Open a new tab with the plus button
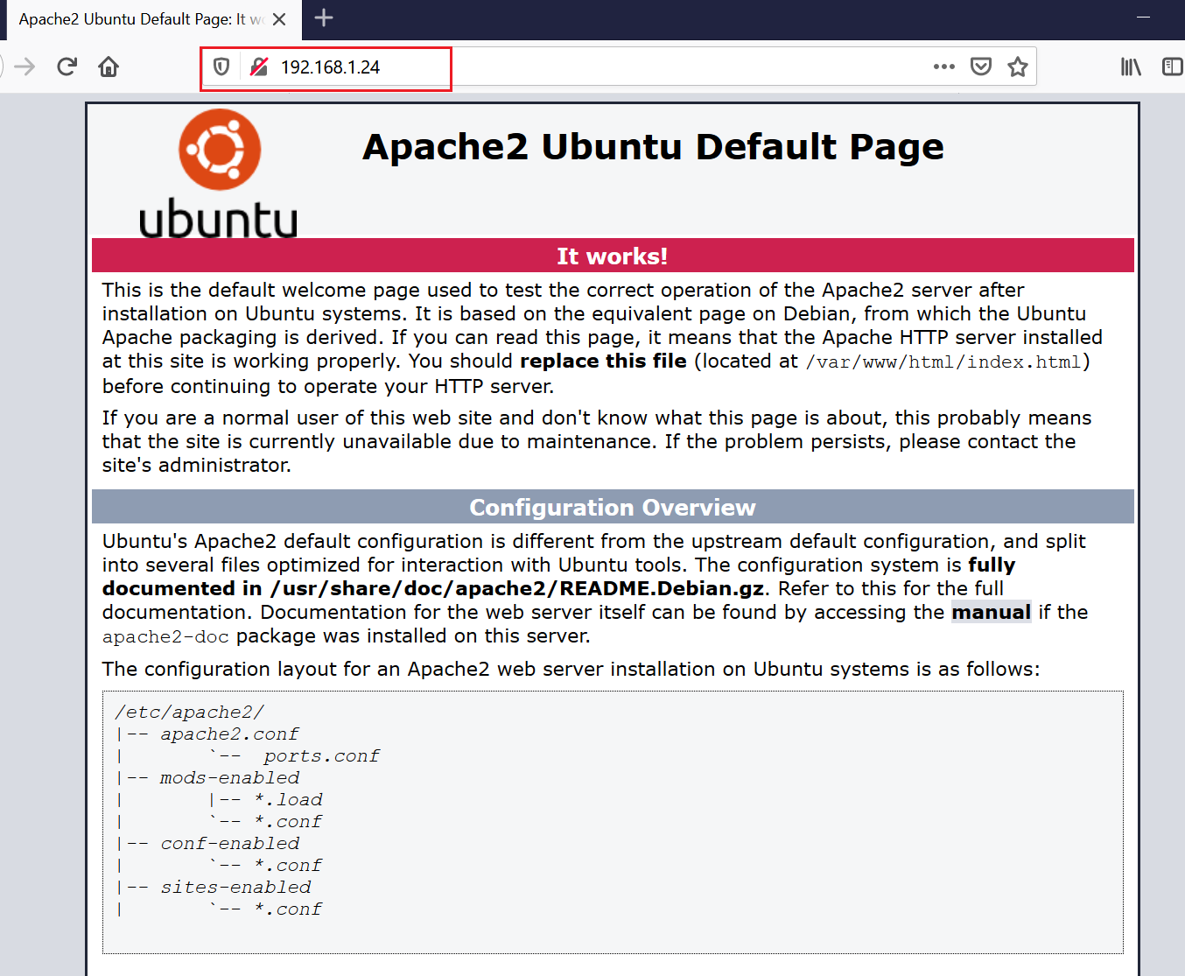Image resolution: width=1185 pixels, height=976 pixels. pos(324,18)
